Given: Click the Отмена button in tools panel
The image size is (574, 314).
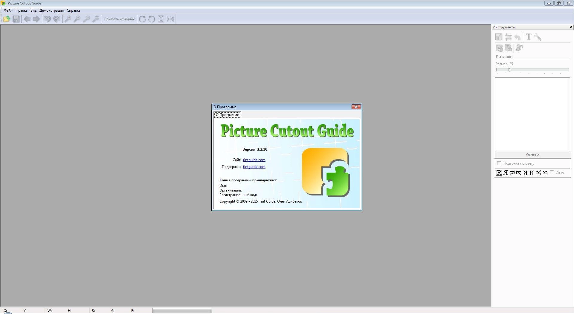Looking at the screenshot, I should pyautogui.click(x=532, y=154).
